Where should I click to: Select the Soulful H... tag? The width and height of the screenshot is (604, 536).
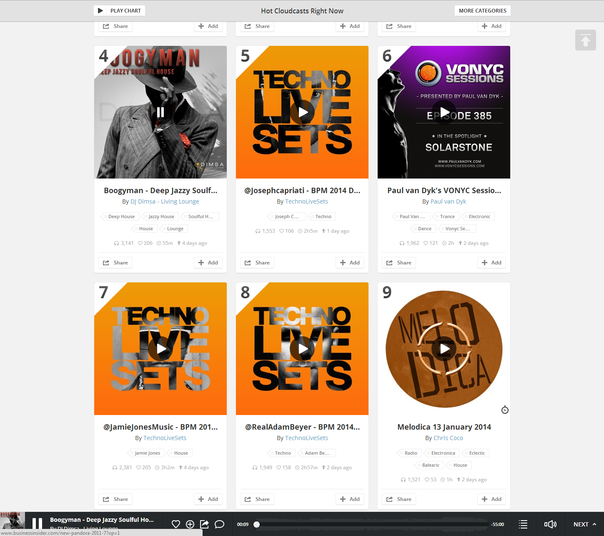pos(200,216)
